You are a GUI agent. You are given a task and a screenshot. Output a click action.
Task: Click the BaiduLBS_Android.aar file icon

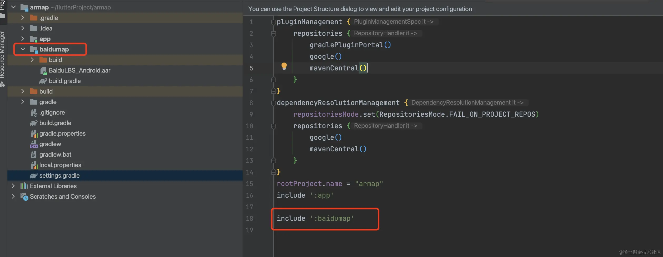point(43,70)
